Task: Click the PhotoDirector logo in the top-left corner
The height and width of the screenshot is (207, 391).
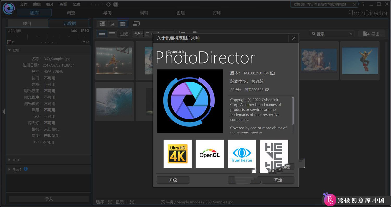Action: click(x=9, y=9)
